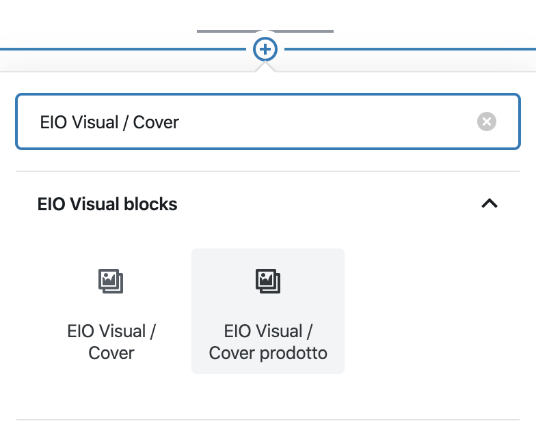Click the stacked images icon of Cover prodotto
The image size is (536, 430).
[268, 281]
